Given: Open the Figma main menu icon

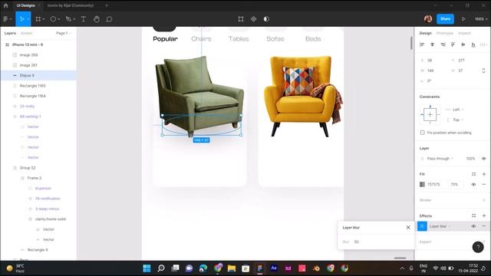Looking at the screenshot, I should pyautogui.click(x=5, y=19).
